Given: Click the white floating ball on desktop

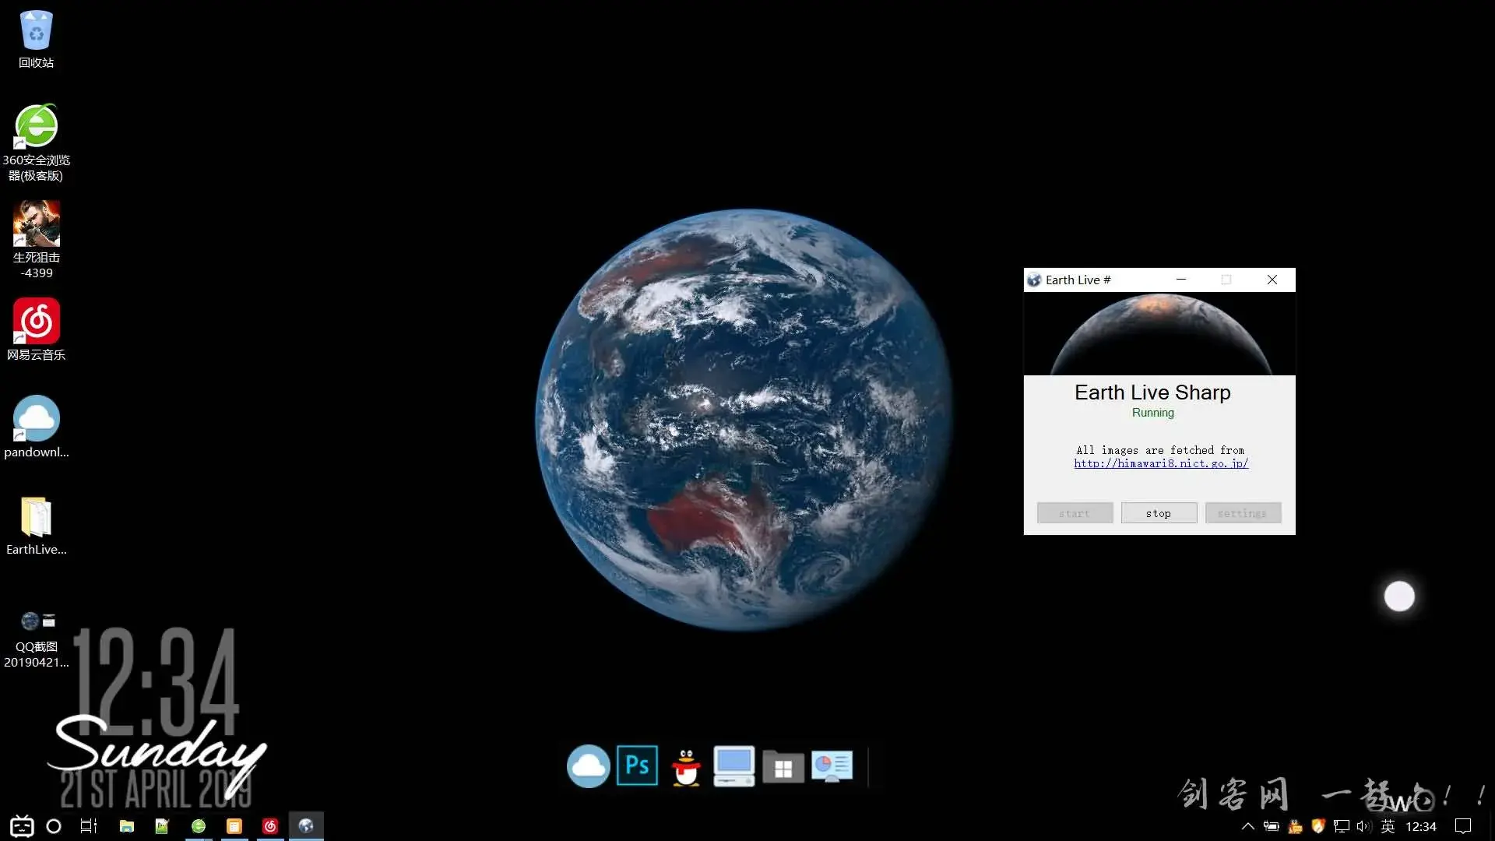Looking at the screenshot, I should point(1399,596).
